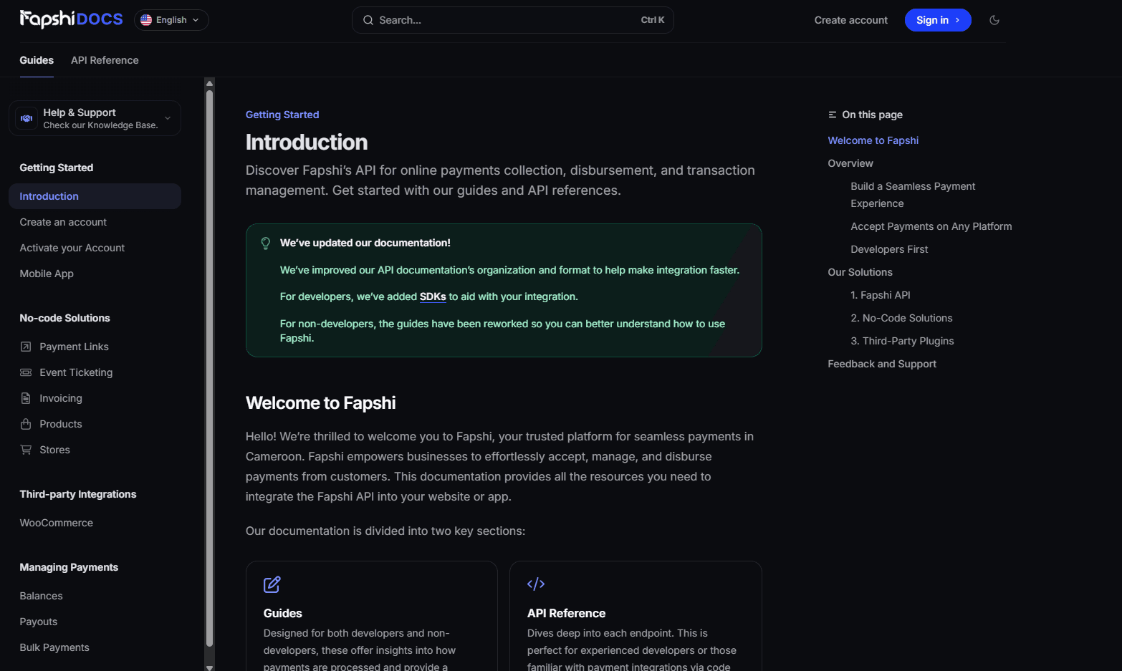Click the Managing Payments sidebar heading
This screenshot has width=1122, height=671.
pos(69,567)
